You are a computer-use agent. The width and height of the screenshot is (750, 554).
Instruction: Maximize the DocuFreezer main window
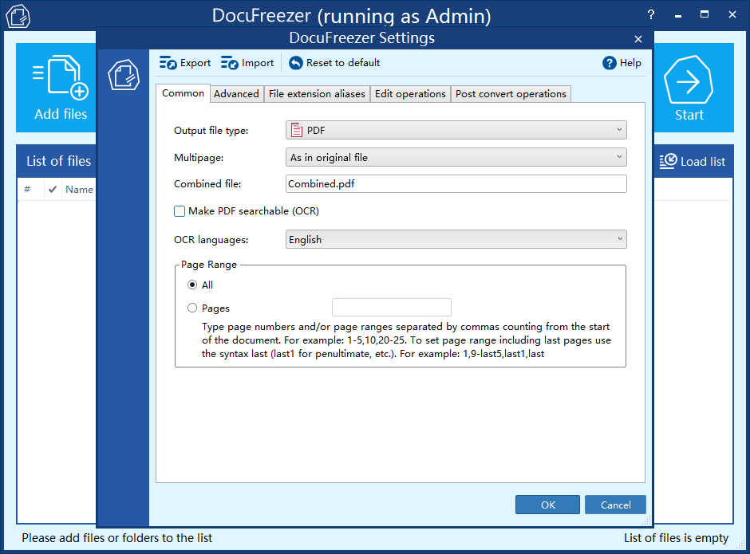pyautogui.click(x=704, y=14)
